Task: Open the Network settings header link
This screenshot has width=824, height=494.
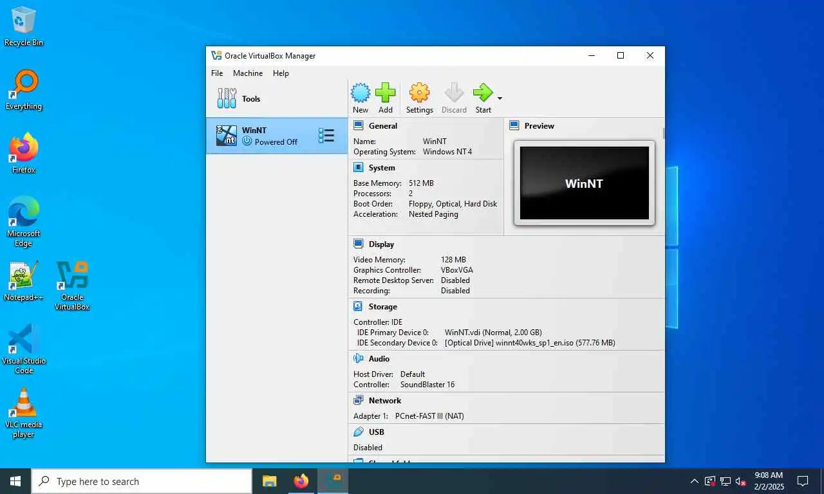Action: tap(385, 401)
